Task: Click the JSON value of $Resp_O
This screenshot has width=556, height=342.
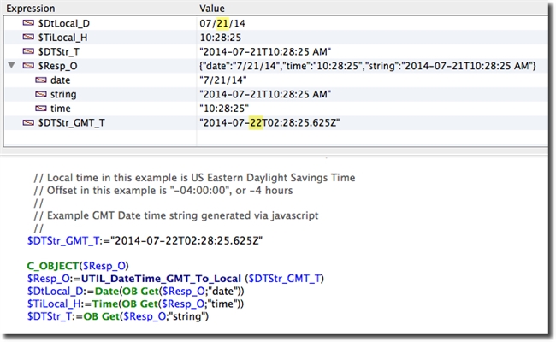Action: click(366, 66)
